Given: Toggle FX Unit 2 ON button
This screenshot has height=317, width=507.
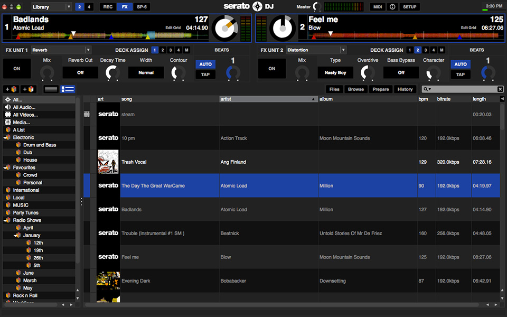Looking at the screenshot, I should click(271, 69).
